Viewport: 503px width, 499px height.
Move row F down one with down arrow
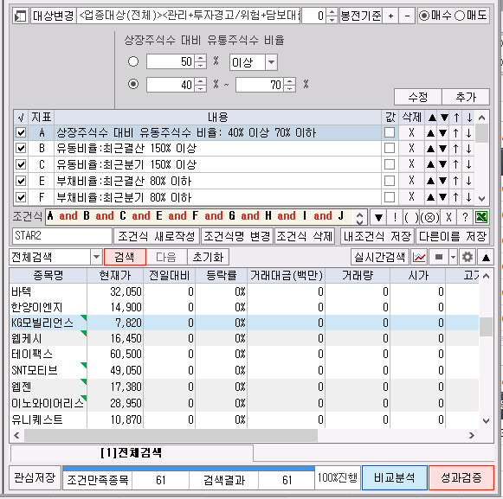468,197
